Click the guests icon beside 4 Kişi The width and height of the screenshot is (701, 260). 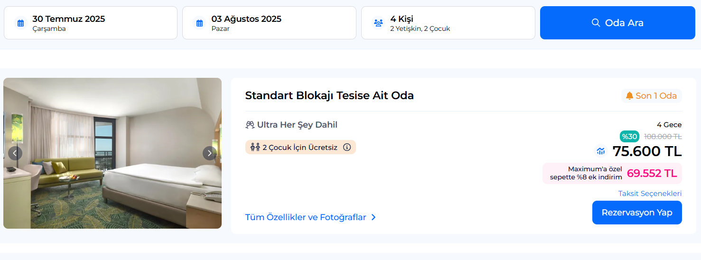click(x=378, y=23)
